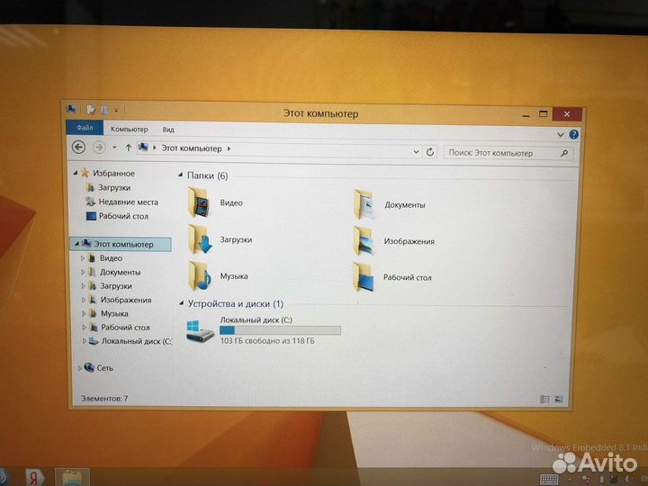This screenshot has height=486, width=648.
Task: Collapse the Этот компьютер tree node
Action: coord(76,244)
